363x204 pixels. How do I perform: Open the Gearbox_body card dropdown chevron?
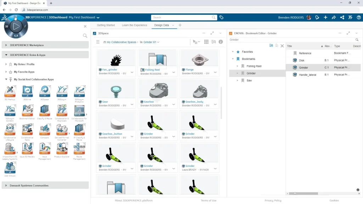tap(215, 104)
